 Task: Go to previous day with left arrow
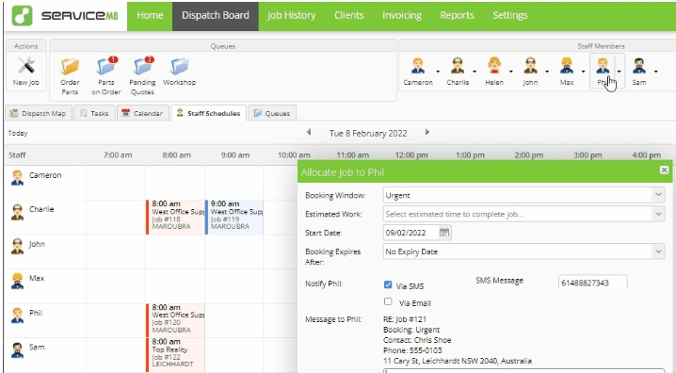(x=309, y=133)
